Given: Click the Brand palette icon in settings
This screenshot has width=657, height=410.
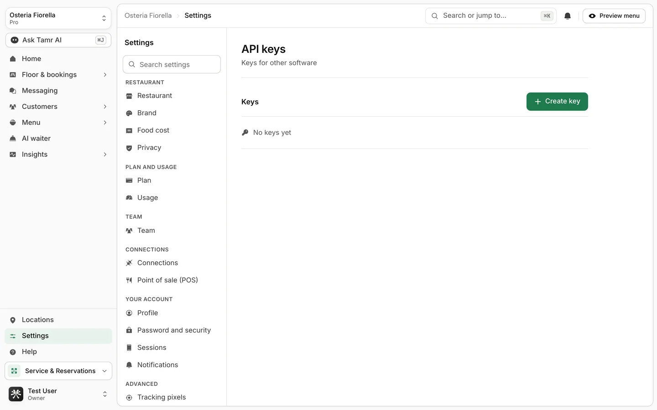Looking at the screenshot, I should coord(129,113).
